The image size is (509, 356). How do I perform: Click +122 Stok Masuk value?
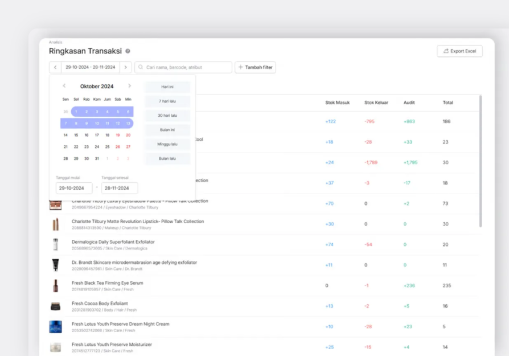pos(330,121)
